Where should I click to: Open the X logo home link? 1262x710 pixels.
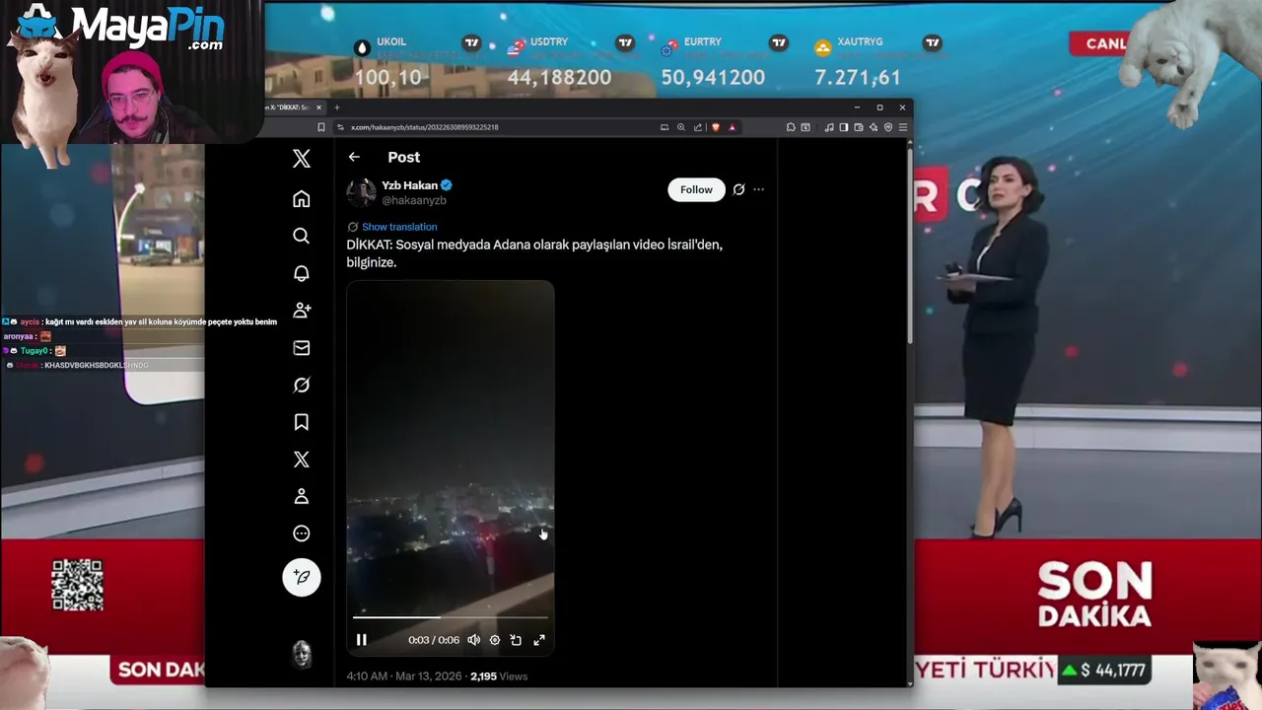[302, 158]
